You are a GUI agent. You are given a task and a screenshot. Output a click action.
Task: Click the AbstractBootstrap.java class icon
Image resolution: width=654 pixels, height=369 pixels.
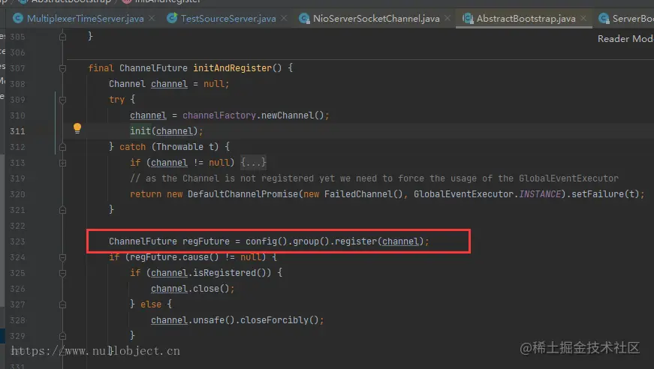coord(468,18)
